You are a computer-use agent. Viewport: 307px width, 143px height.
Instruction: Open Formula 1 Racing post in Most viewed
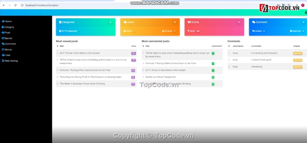click(x=85, y=70)
